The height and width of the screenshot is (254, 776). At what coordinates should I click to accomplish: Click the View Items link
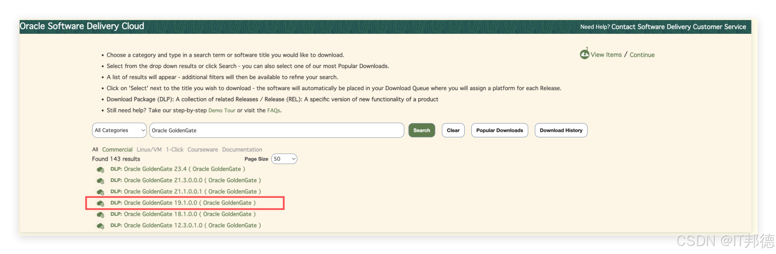[606, 55]
